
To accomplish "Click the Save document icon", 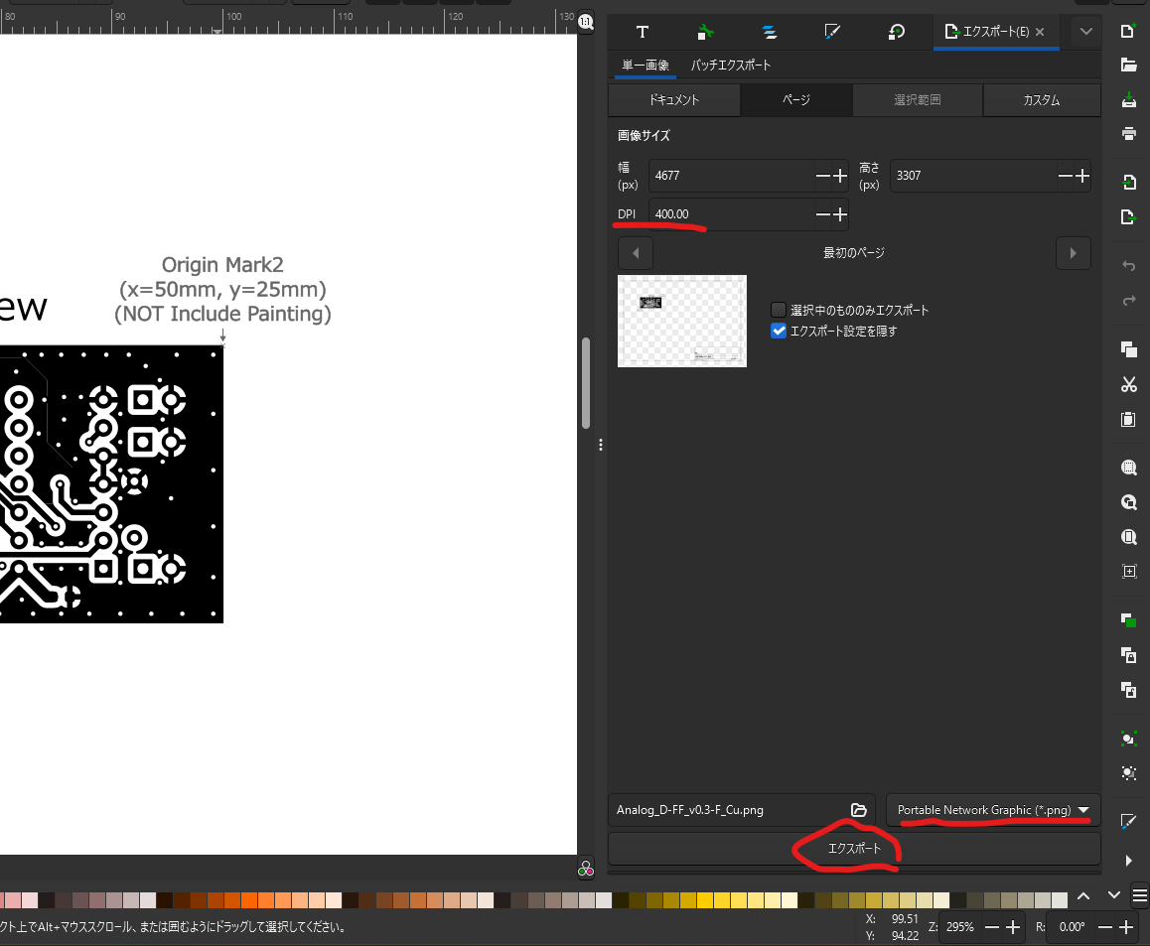I will [1128, 99].
